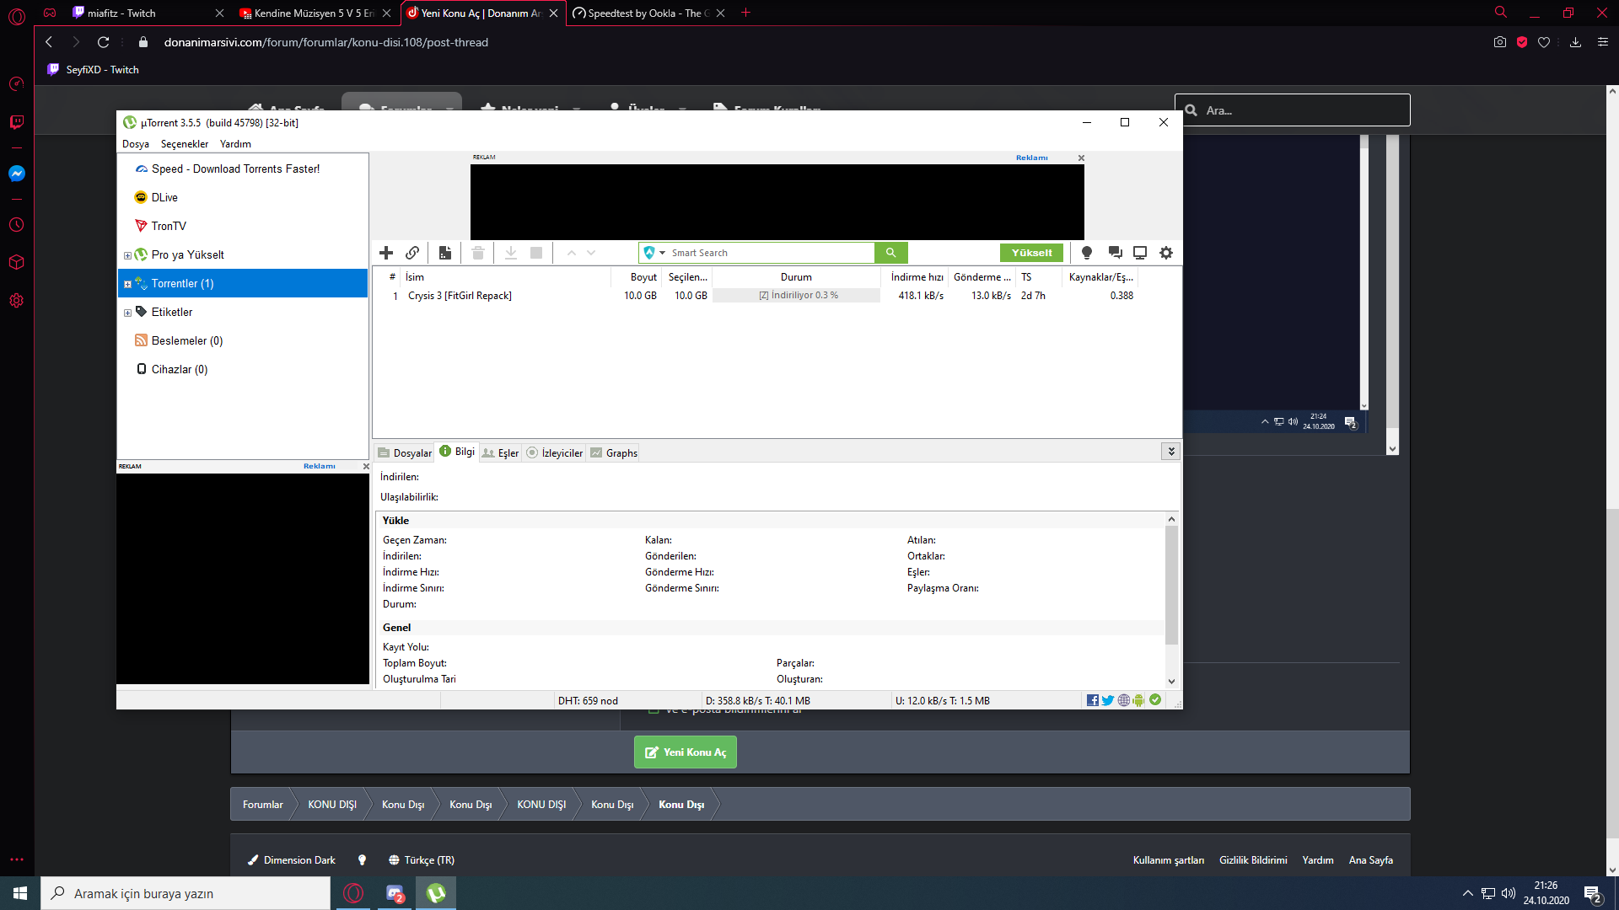
Task: Switch to the Eşler tab
Action: pos(500,452)
